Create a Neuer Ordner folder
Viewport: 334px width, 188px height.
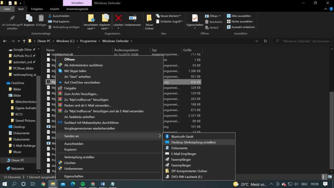coord(149,22)
